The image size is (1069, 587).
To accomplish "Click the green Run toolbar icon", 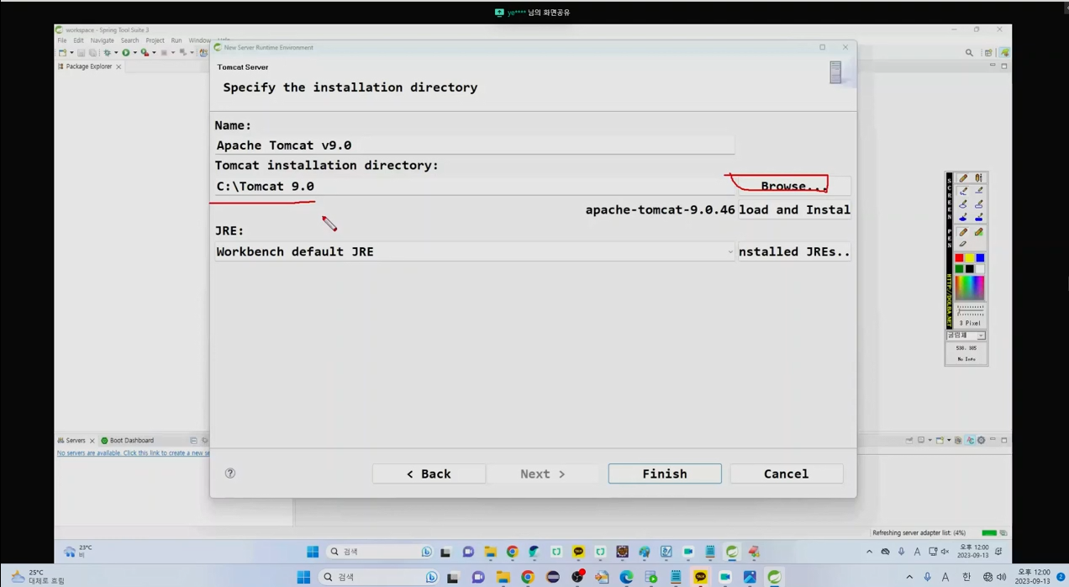I will [126, 52].
